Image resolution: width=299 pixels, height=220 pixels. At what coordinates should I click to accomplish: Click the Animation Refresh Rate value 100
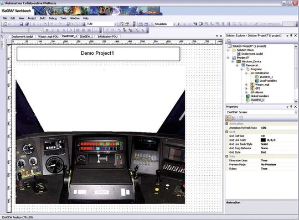[x=264, y=128]
